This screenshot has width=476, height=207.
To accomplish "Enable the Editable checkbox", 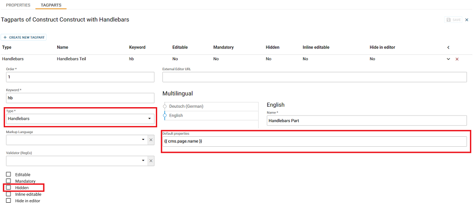I will (8, 174).
